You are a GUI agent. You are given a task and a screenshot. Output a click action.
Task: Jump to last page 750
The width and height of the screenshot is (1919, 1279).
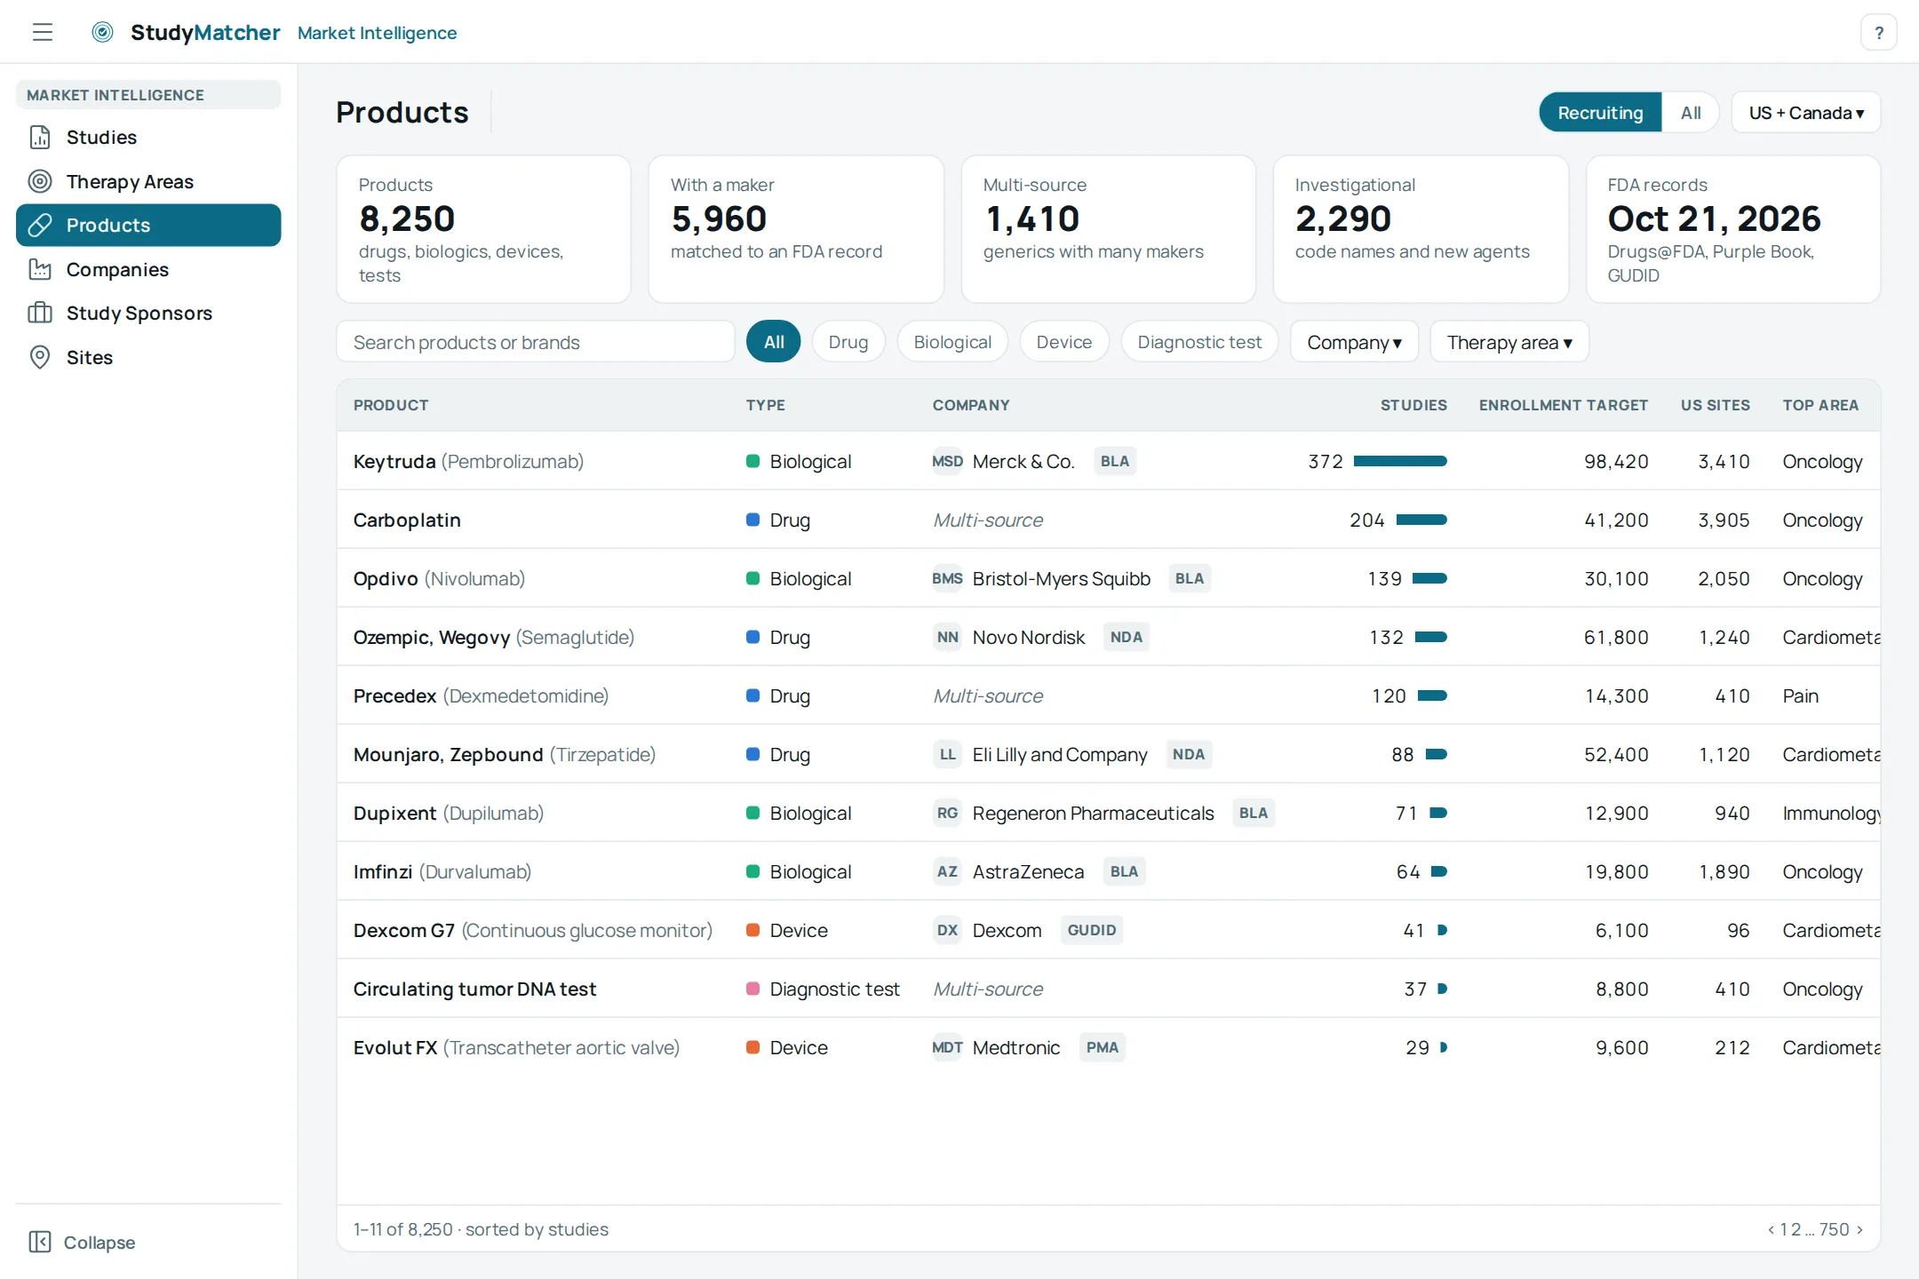pos(1834,1229)
